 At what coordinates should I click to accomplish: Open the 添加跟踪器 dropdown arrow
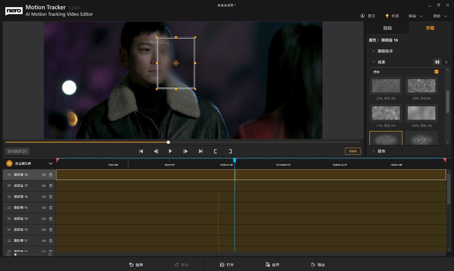click(51, 164)
